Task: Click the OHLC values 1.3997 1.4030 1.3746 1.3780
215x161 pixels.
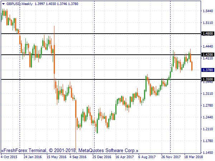Action: (x=57, y=4)
